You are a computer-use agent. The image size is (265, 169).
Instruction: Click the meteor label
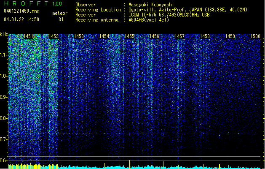point(60,13)
